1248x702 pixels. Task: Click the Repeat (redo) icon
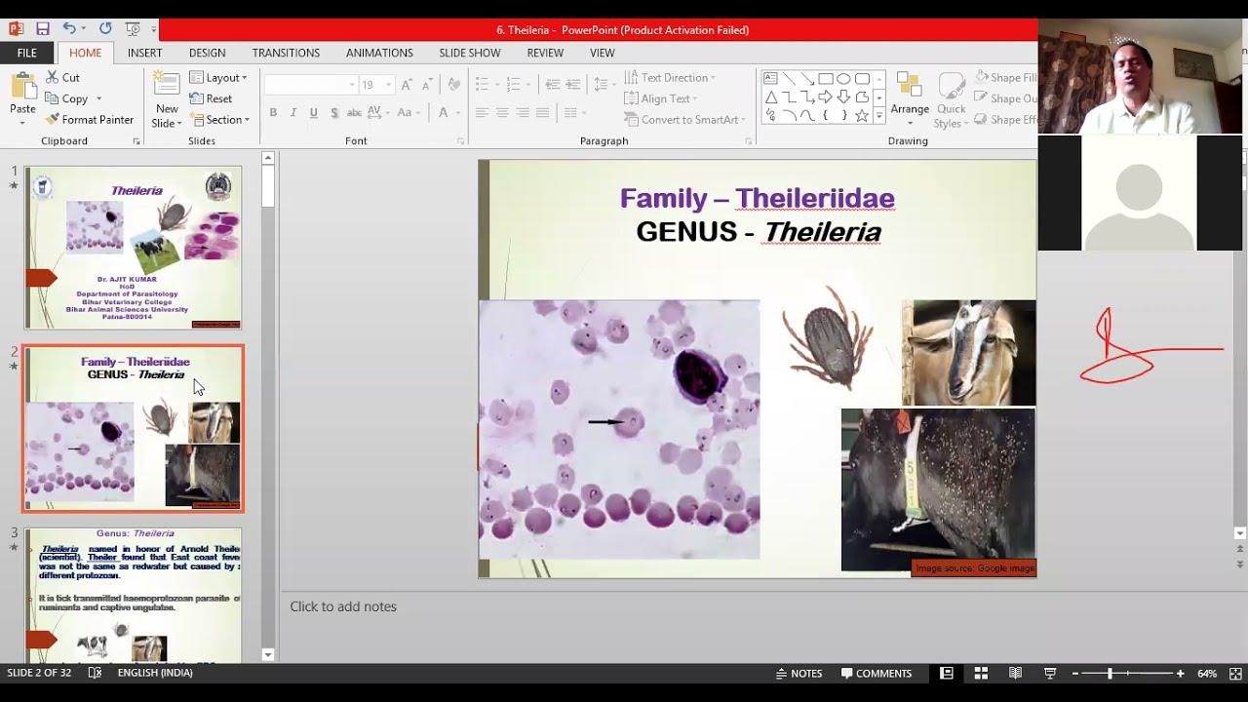(105, 29)
